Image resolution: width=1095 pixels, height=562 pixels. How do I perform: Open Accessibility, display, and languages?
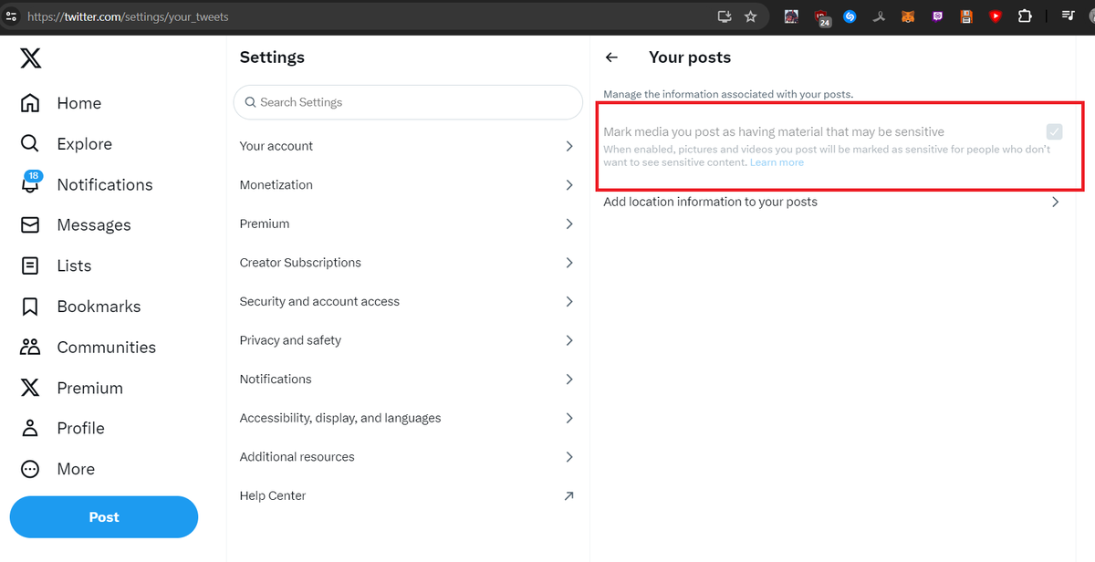(408, 418)
